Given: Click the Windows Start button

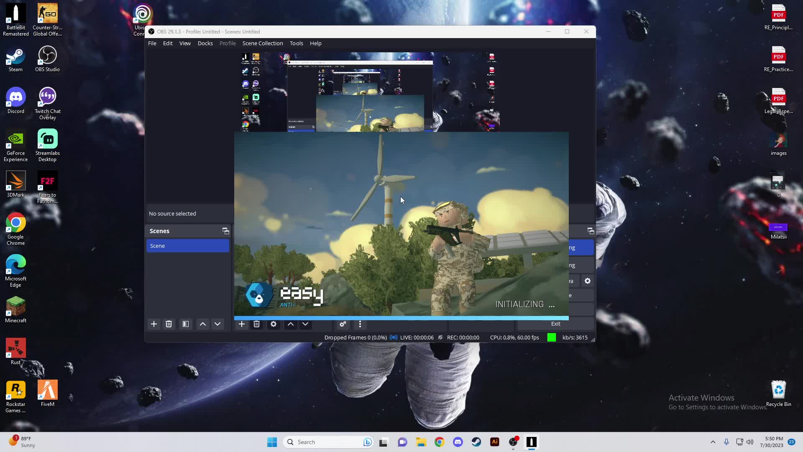Looking at the screenshot, I should (x=272, y=442).
